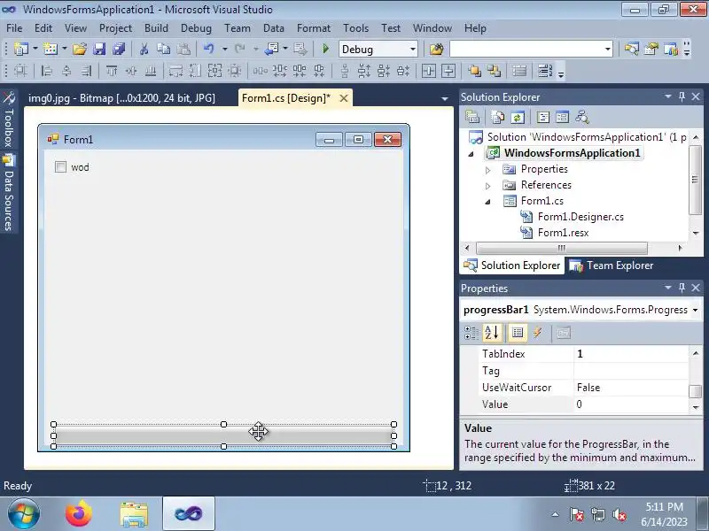Screen dimensions: 709x531
Task: Click Refresh in Solution Explorer toolbar
Action: 518,118
